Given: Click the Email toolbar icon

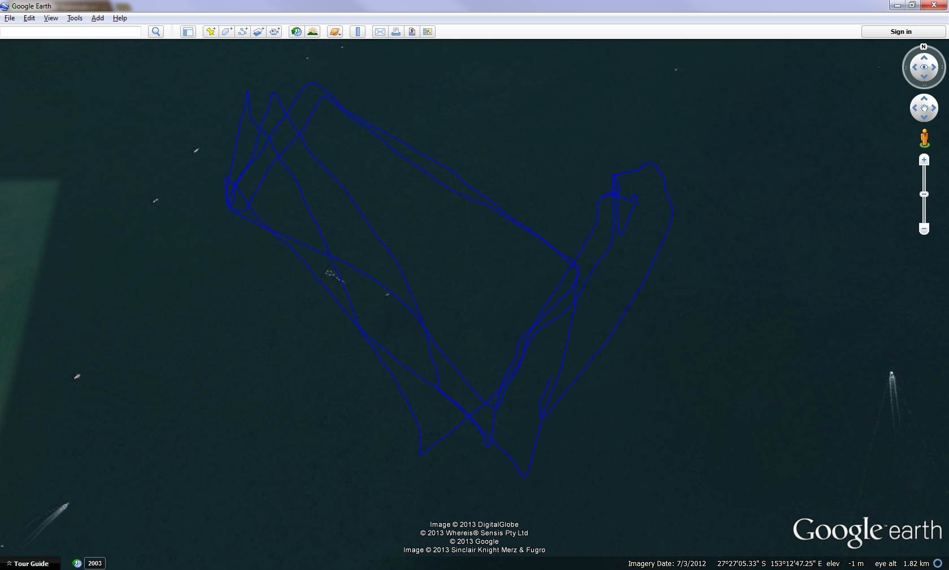Looking at the screenshot, I should point(380,32).
